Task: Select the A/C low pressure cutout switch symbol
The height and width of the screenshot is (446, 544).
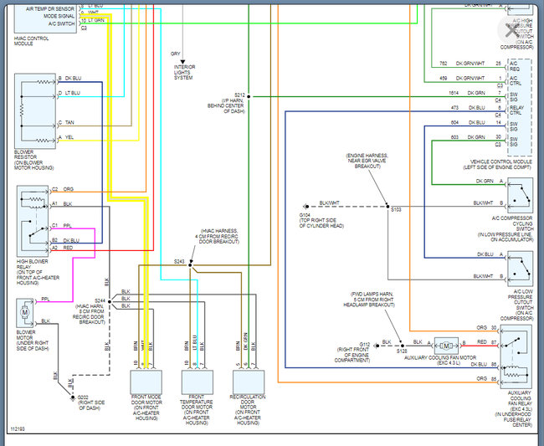Action: pos(520,269)
